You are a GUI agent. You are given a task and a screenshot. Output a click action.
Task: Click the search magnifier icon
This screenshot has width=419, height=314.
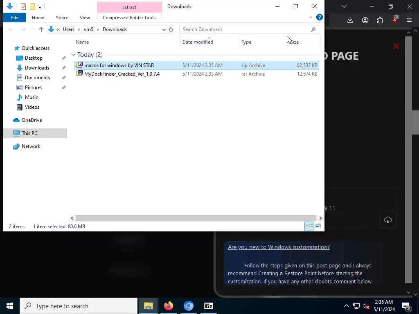(313, 29)
